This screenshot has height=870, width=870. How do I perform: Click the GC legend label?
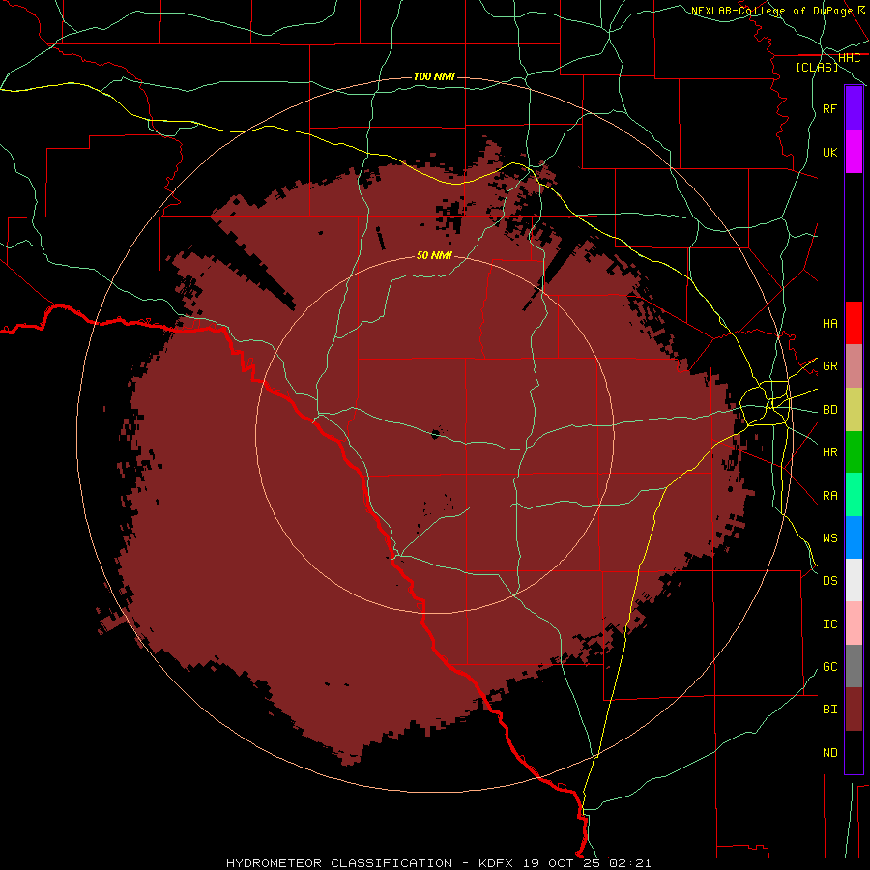[829, 666]
